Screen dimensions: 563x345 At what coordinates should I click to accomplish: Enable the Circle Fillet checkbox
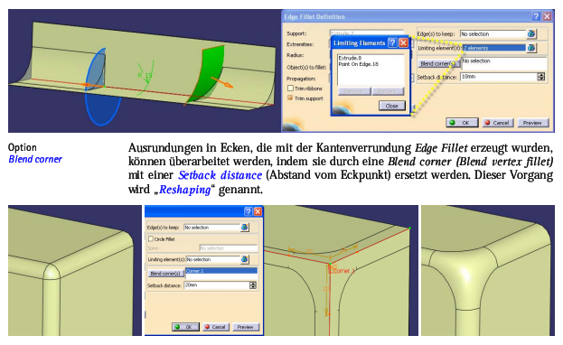pos(151,238)
